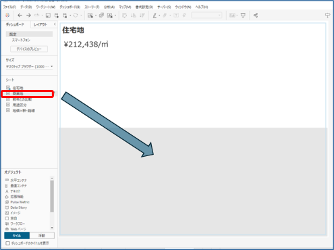This screenshot has width=334, height=250.
Task: Click the undo back arrow
Action: (x=20, y=16)
